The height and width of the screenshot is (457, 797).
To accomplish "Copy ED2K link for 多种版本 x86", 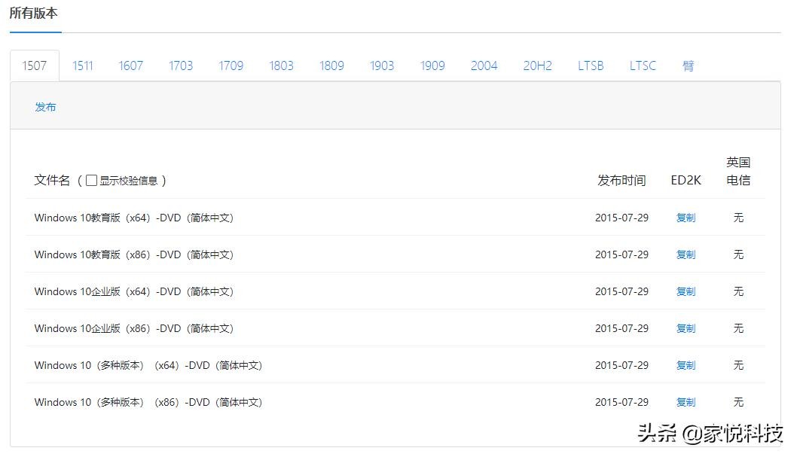I will (x=686, y=402).
